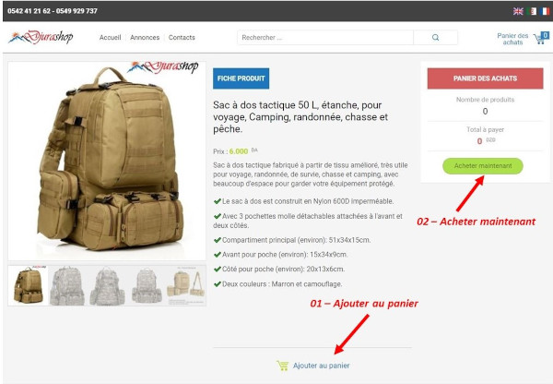The height and width of the screenshot is (384, 553).
Task: Click the Rechercher search field
Action: click(x=325, y=38)
